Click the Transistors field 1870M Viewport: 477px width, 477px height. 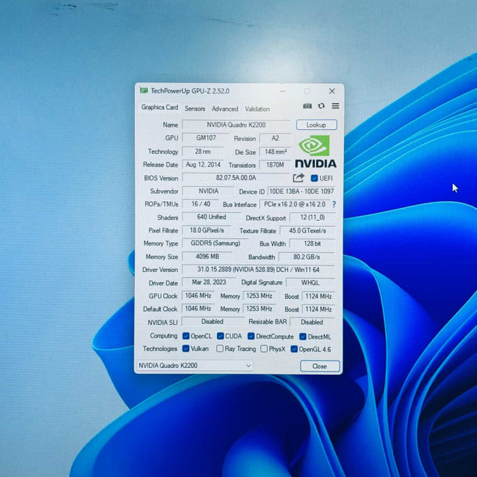(x=275, y=165)
